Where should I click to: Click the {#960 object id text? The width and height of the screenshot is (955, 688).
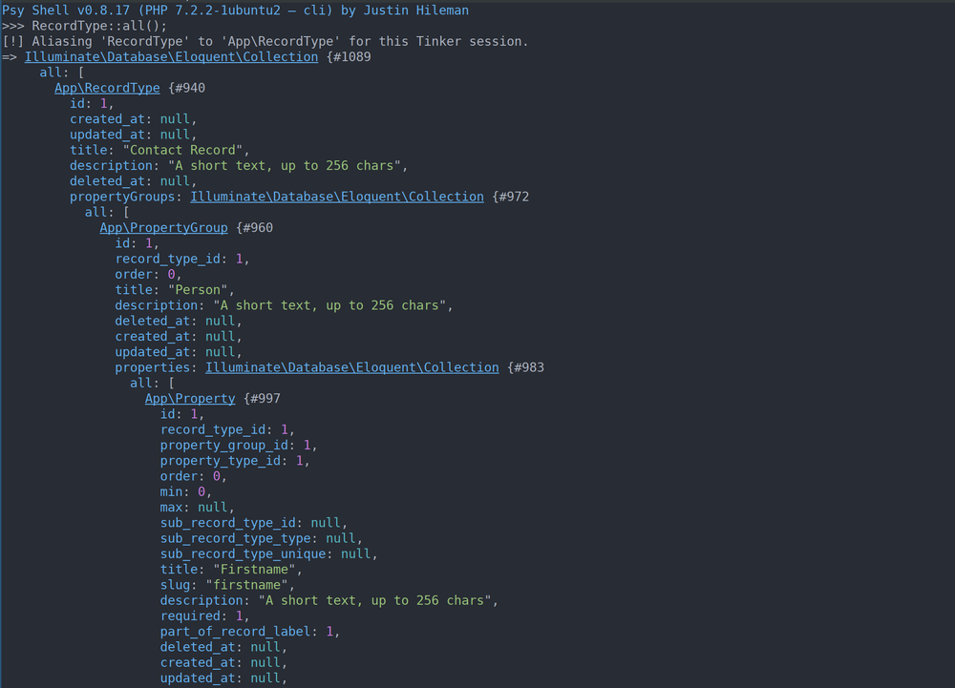(255, 227)
